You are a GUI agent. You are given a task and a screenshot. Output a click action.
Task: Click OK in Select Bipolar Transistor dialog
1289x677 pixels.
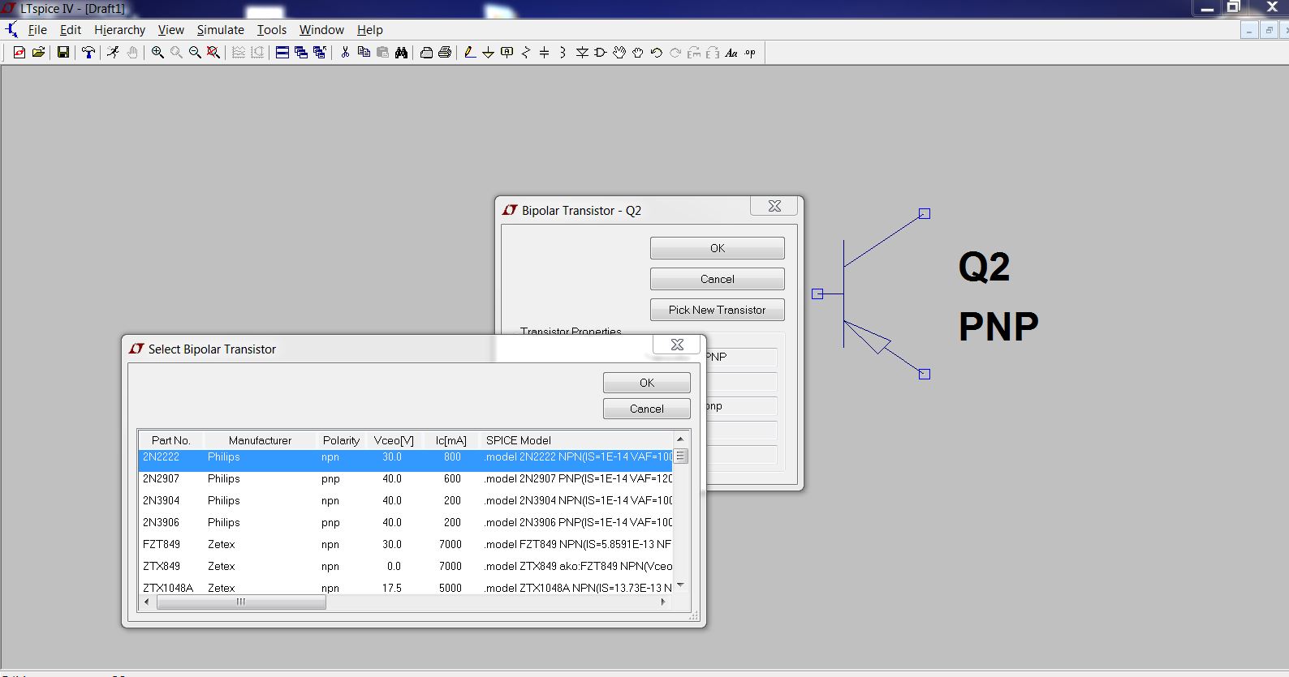(647, 383)
